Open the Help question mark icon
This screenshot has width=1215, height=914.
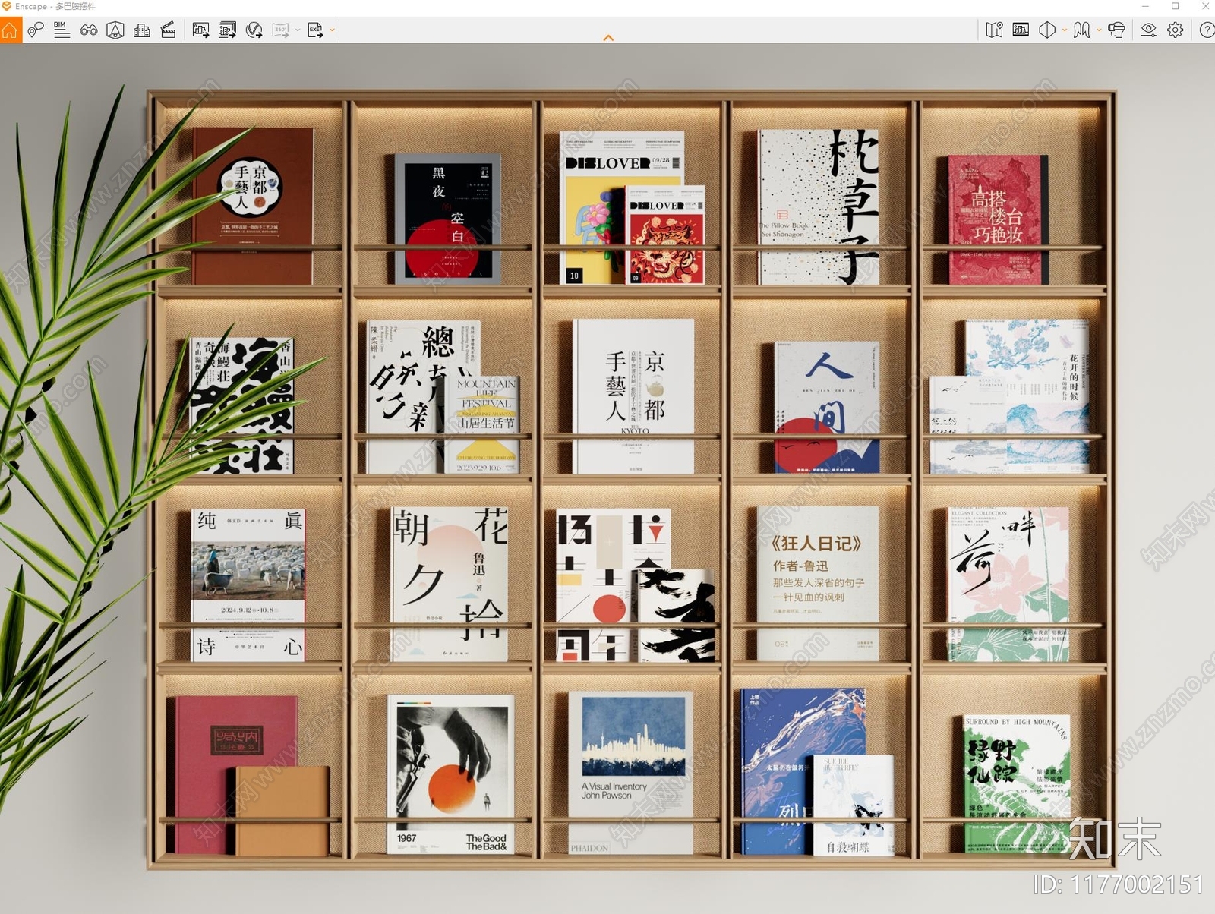coord(1206,30)
